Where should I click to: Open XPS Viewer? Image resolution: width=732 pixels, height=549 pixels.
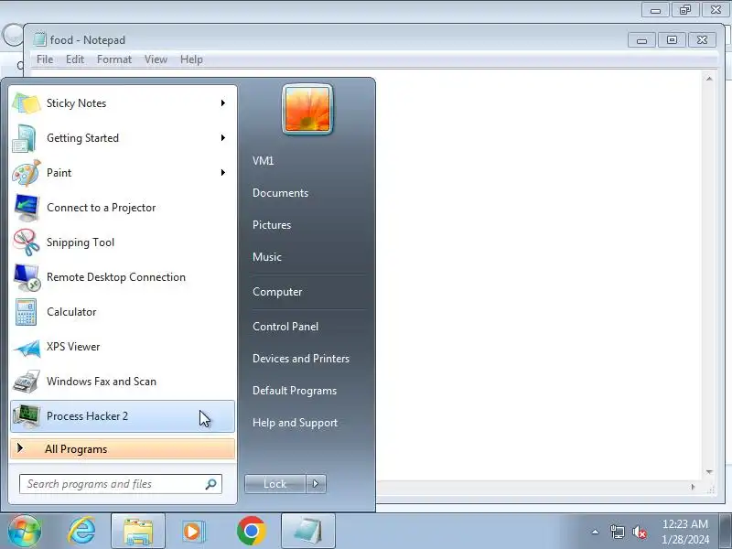point(123,347)
